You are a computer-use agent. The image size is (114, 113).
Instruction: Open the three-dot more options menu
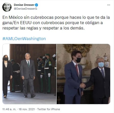[109, 5]
